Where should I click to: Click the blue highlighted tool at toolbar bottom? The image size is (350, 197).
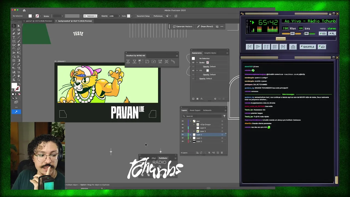click(16, 112)
